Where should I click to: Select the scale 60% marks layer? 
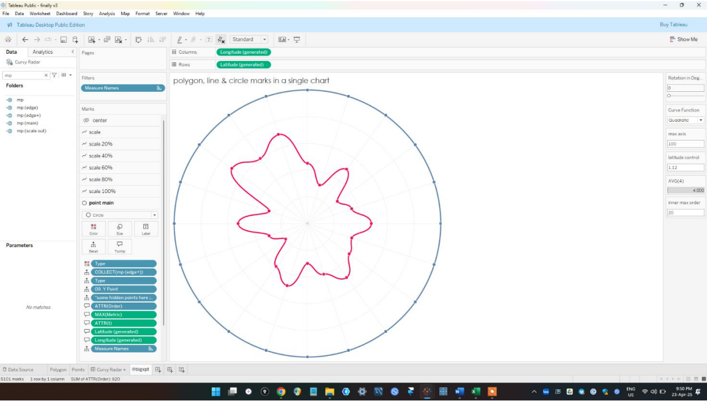click(100, 168)
